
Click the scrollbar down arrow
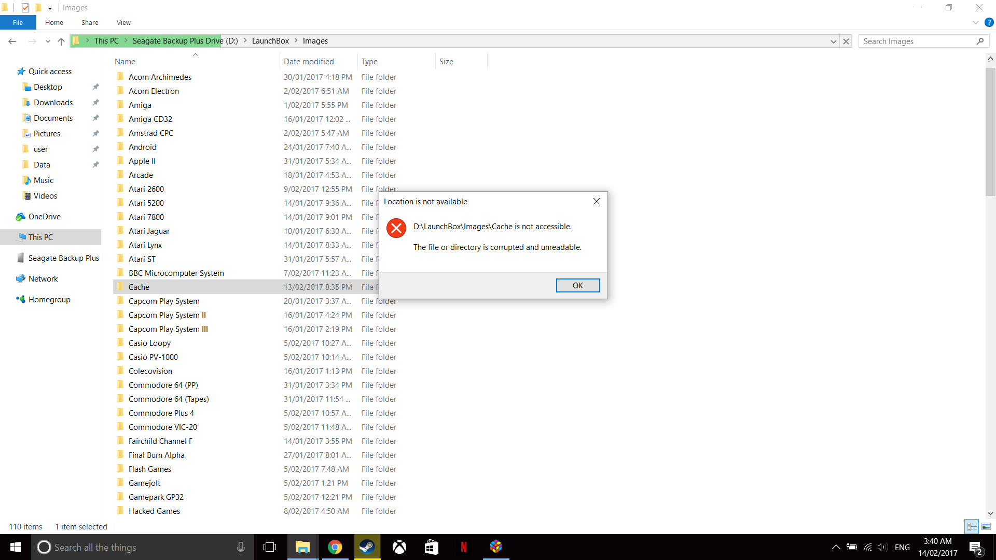pyautogui.click(x=990, y=513)
